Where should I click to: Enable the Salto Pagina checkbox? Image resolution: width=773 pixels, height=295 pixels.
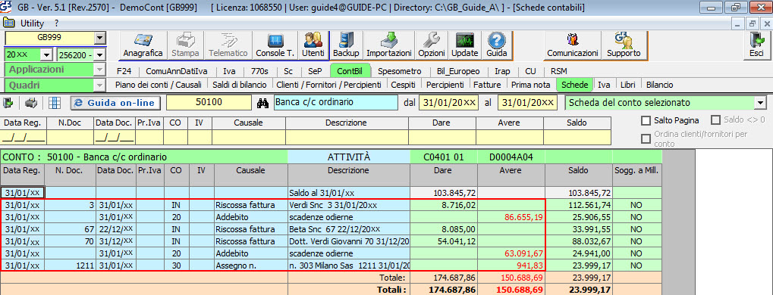[x=646, y=120]
